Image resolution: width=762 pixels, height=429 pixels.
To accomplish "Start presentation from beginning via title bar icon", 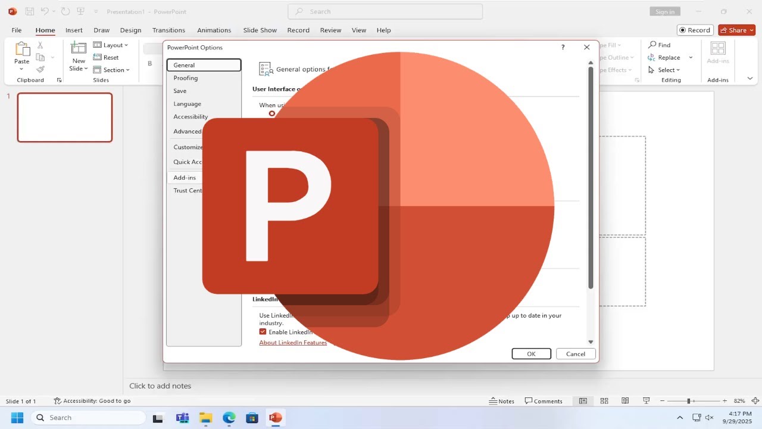I will [80, 11].
